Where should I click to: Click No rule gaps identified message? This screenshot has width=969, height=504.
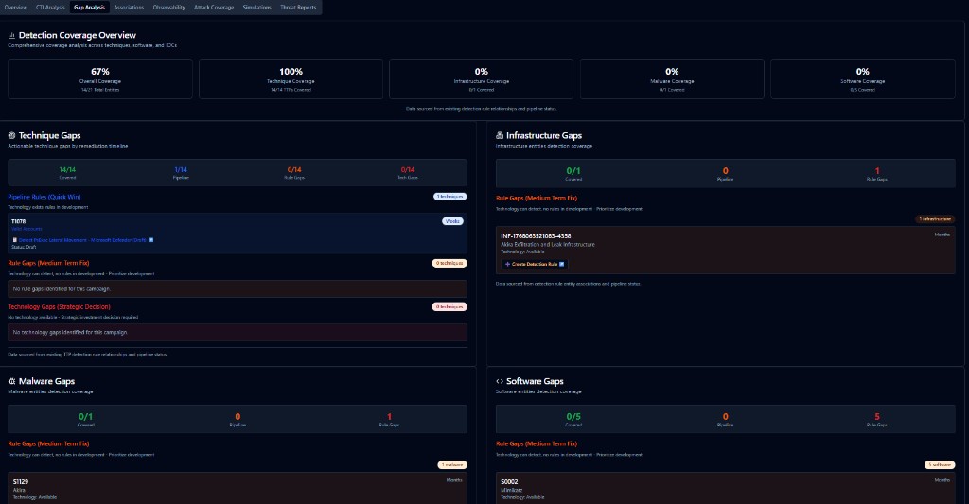click(238, 289)
